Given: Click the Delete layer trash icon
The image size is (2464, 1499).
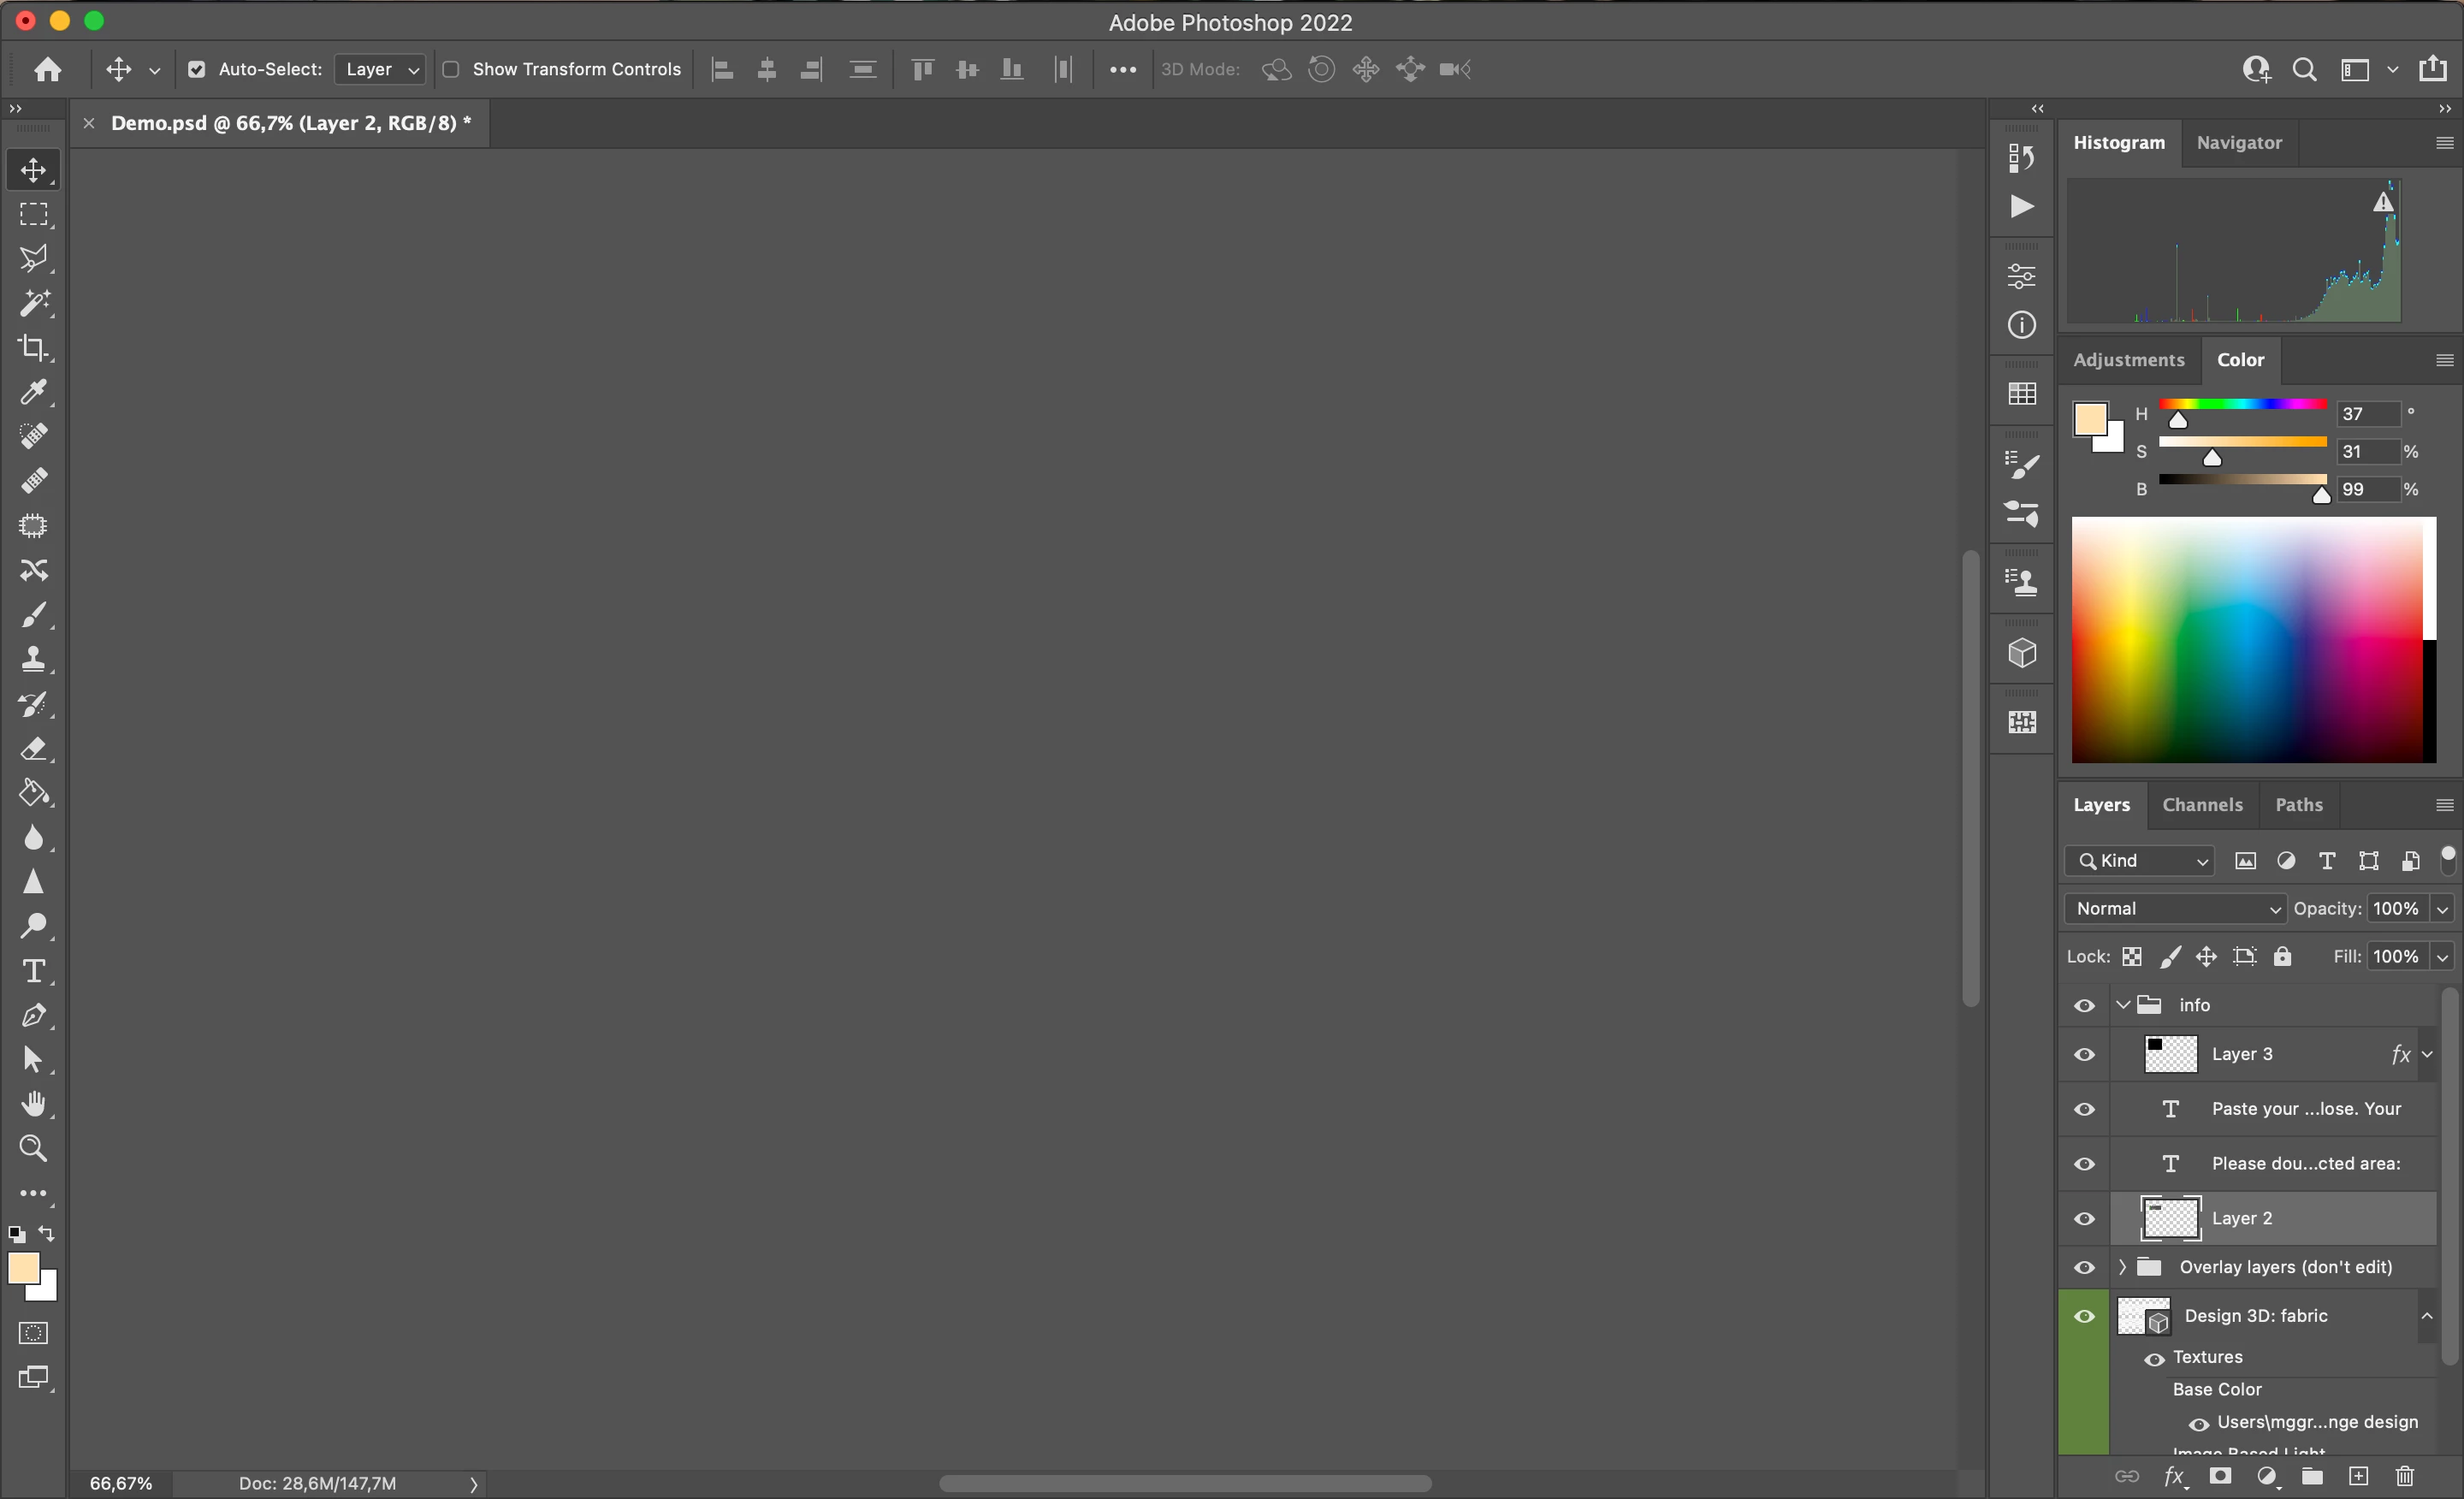Looking at the screenshot, I should [x=2405, y=1476].
